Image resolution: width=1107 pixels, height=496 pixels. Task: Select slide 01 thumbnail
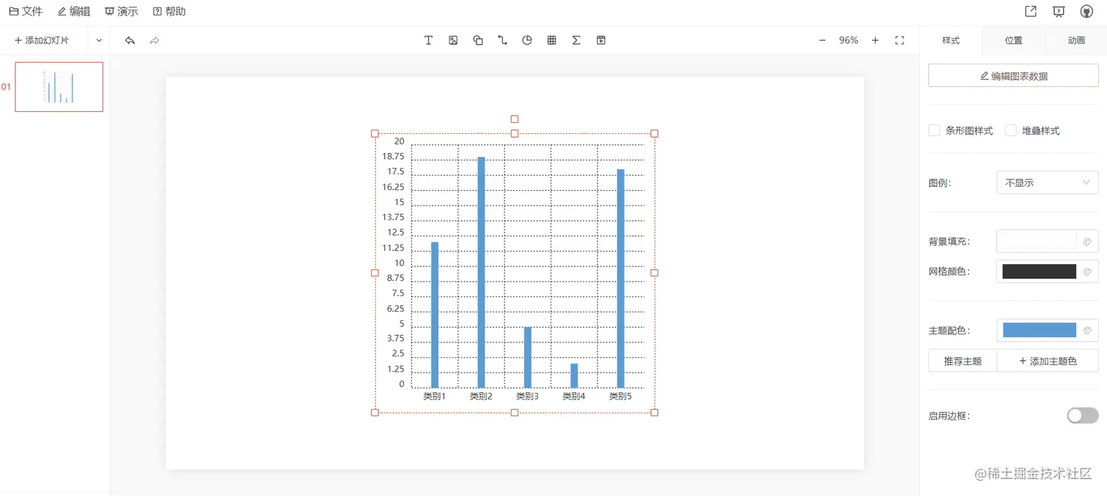click(59, 86)
